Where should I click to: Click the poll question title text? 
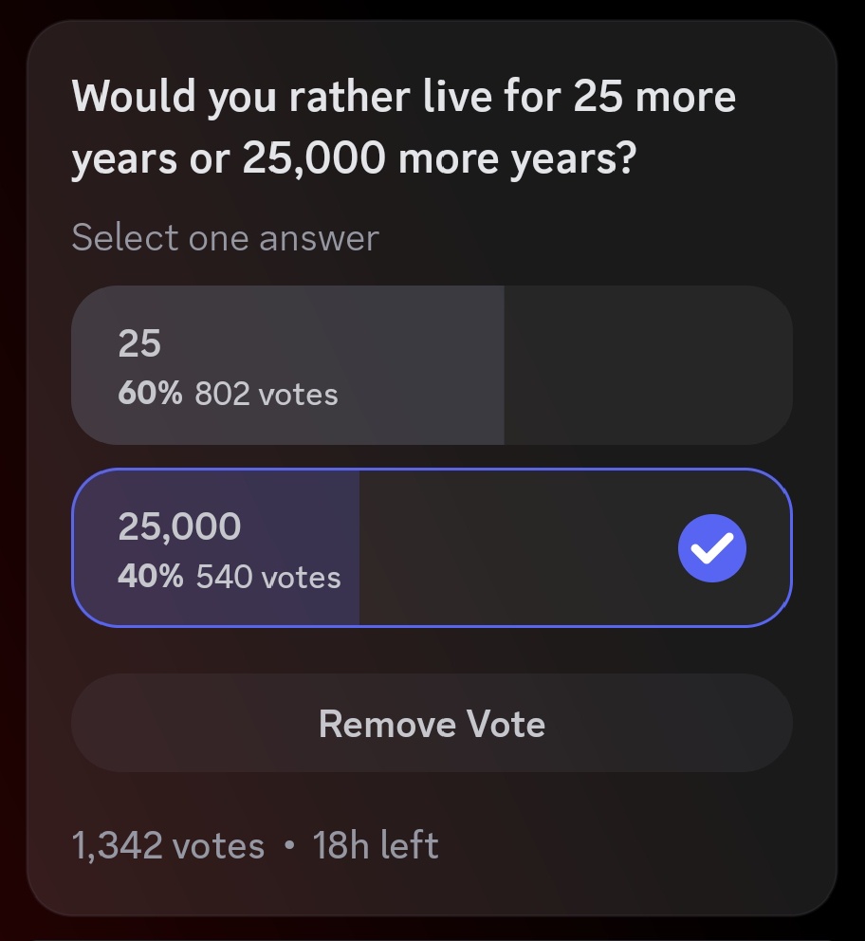403,128
